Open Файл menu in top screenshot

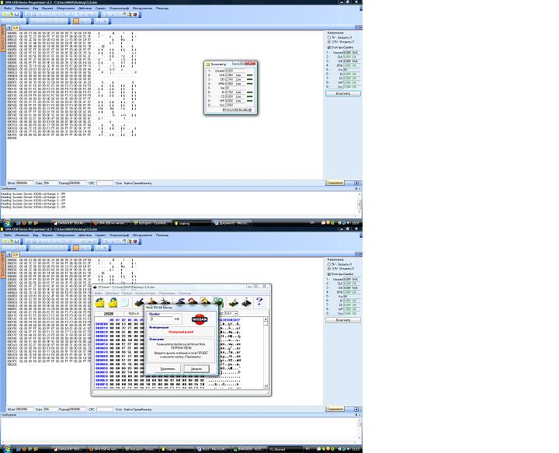coord(7,9)
